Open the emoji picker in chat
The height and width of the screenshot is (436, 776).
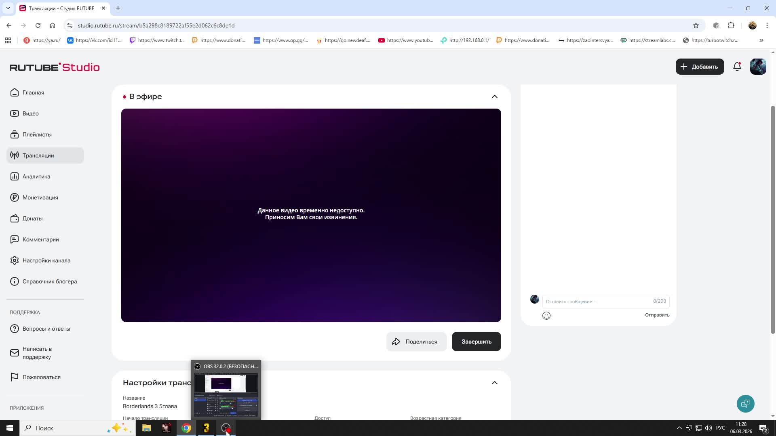pos(546,316)
